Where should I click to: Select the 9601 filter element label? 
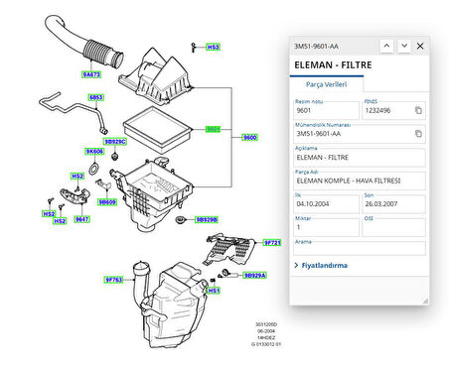213,129
